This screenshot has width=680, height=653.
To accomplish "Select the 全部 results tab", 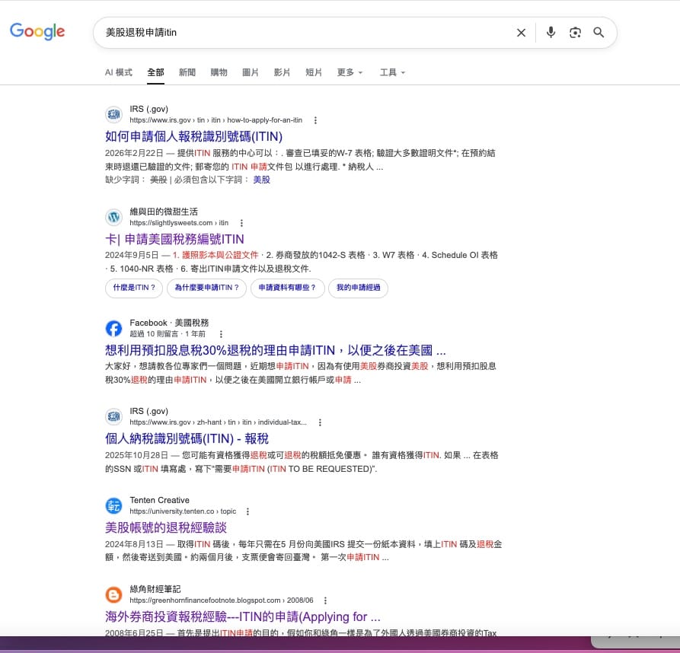I will (x=155, y=72).
